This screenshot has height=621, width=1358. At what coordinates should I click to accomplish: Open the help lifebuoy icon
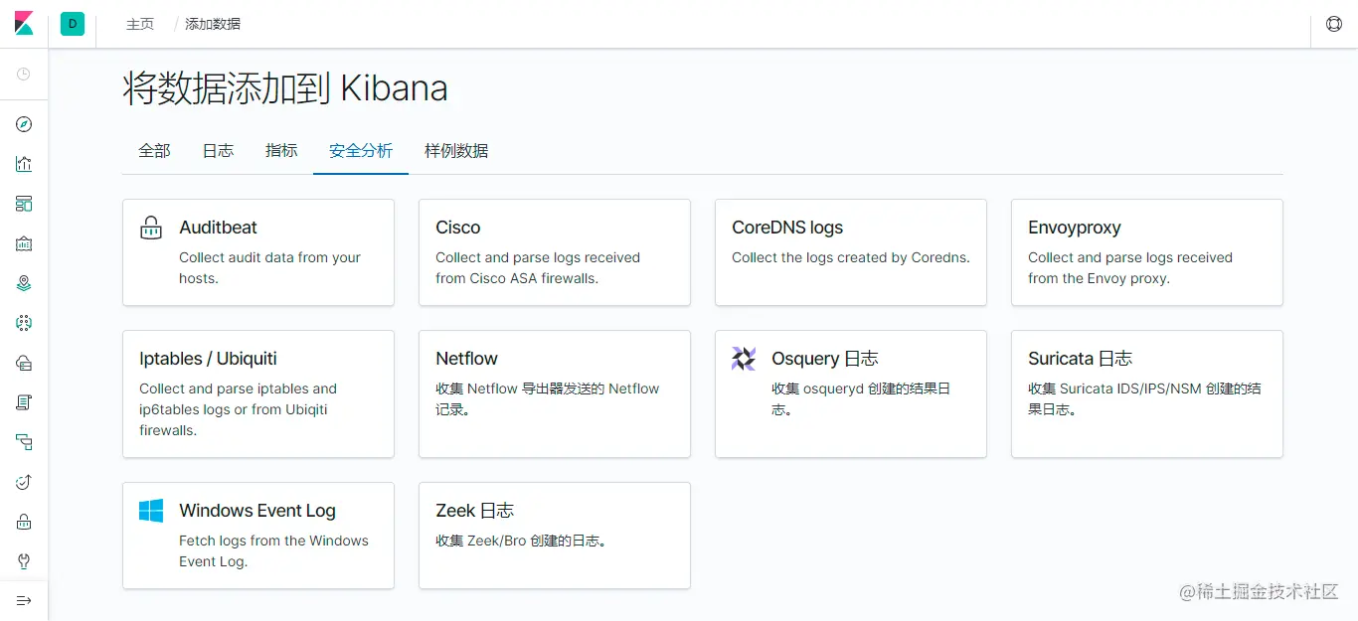pos(1334,24)
